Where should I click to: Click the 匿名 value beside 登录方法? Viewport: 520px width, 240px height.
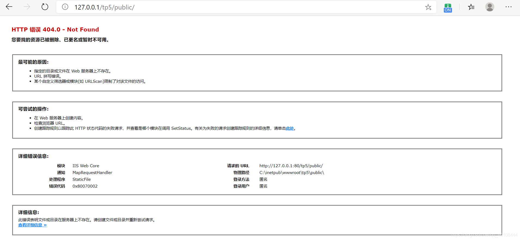pyautogui.click(x=263, y=179)
